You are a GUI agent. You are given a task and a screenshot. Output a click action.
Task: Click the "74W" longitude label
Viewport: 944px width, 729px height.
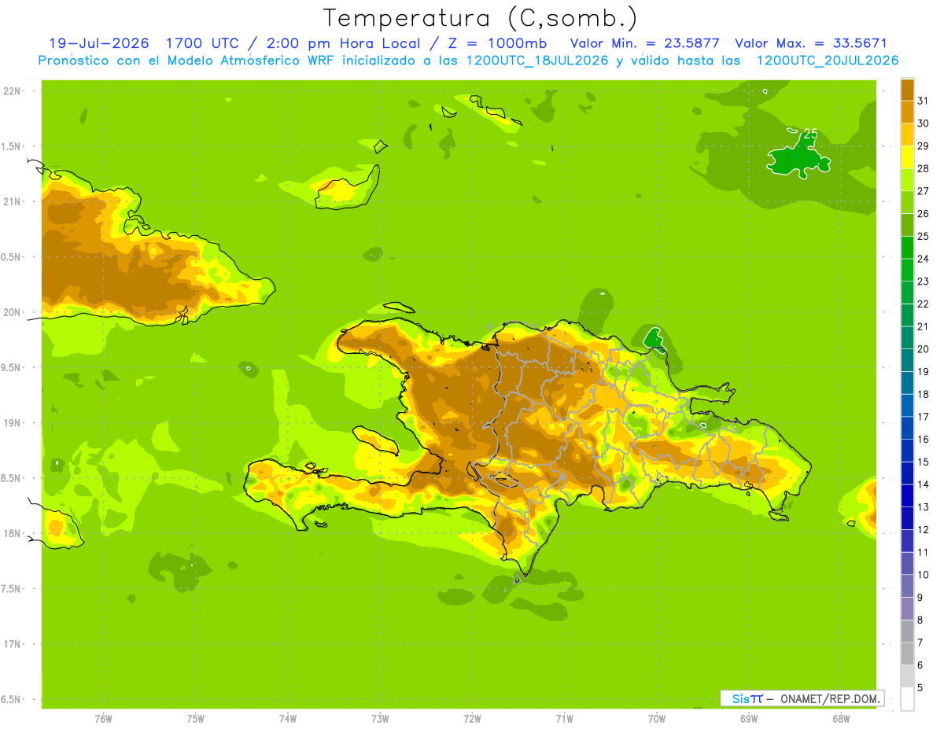point(288,719)
